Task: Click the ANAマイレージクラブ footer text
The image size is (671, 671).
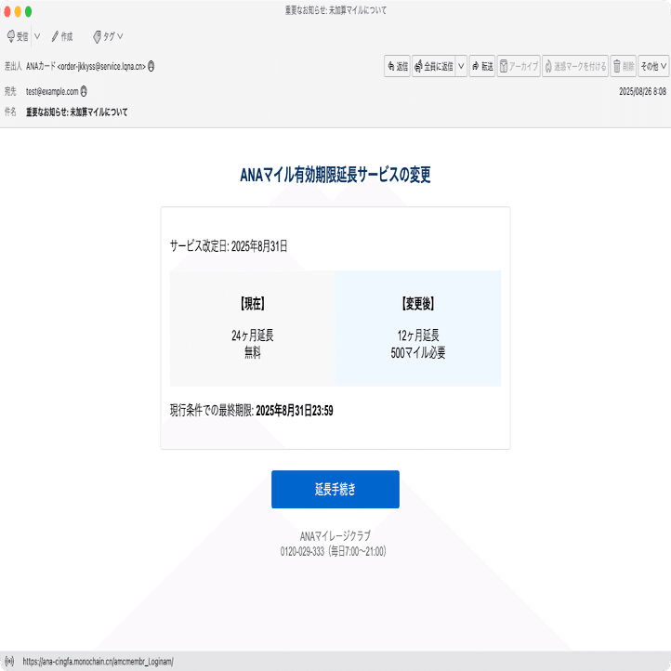Action: click(335, 535)
